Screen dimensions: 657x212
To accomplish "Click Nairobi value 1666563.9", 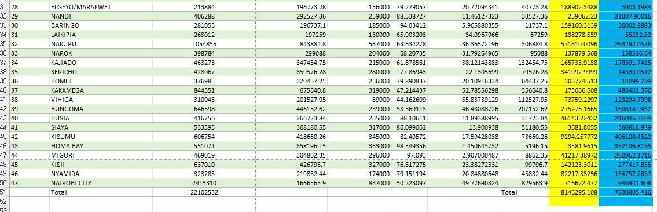I will coord(291,182).
